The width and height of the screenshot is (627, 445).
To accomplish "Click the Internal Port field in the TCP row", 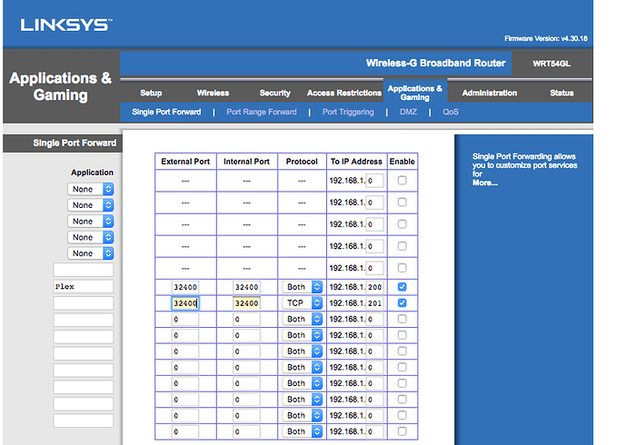I will [246, 303].
